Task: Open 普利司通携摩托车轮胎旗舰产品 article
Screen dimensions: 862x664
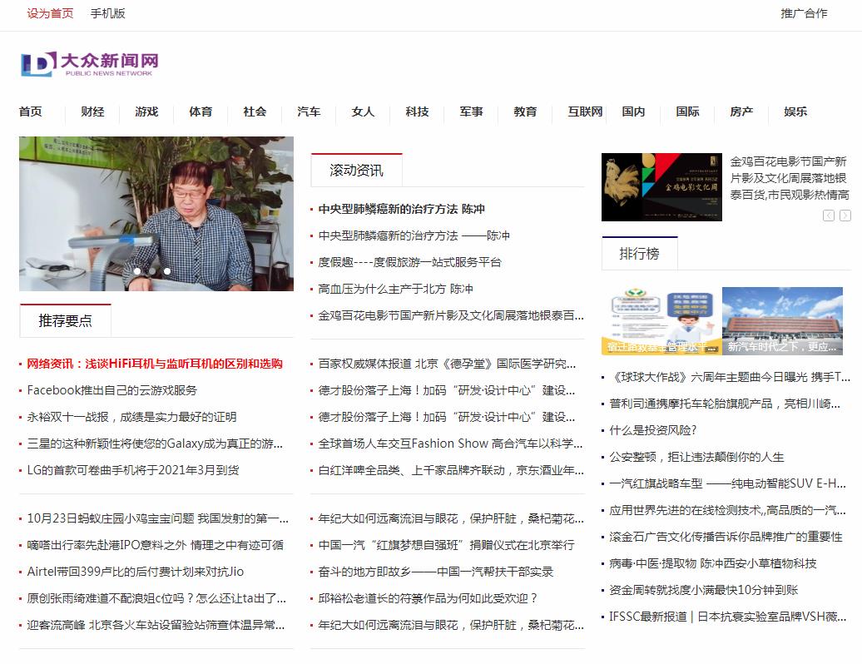Action: pos(725,404)
